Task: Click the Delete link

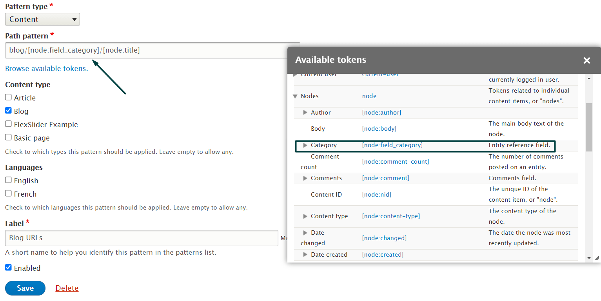Action: 67,288
